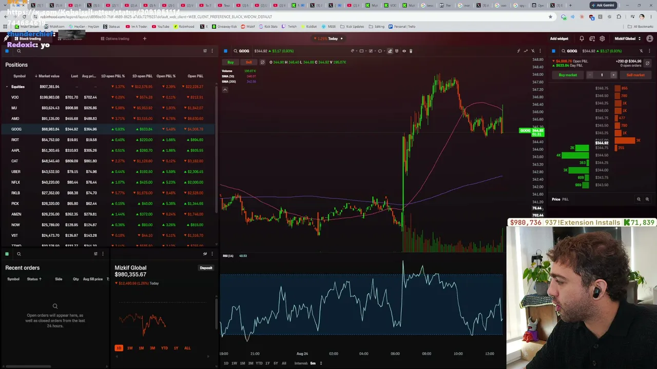
Task: Open the chart type line icon
Action: point(526,51)
